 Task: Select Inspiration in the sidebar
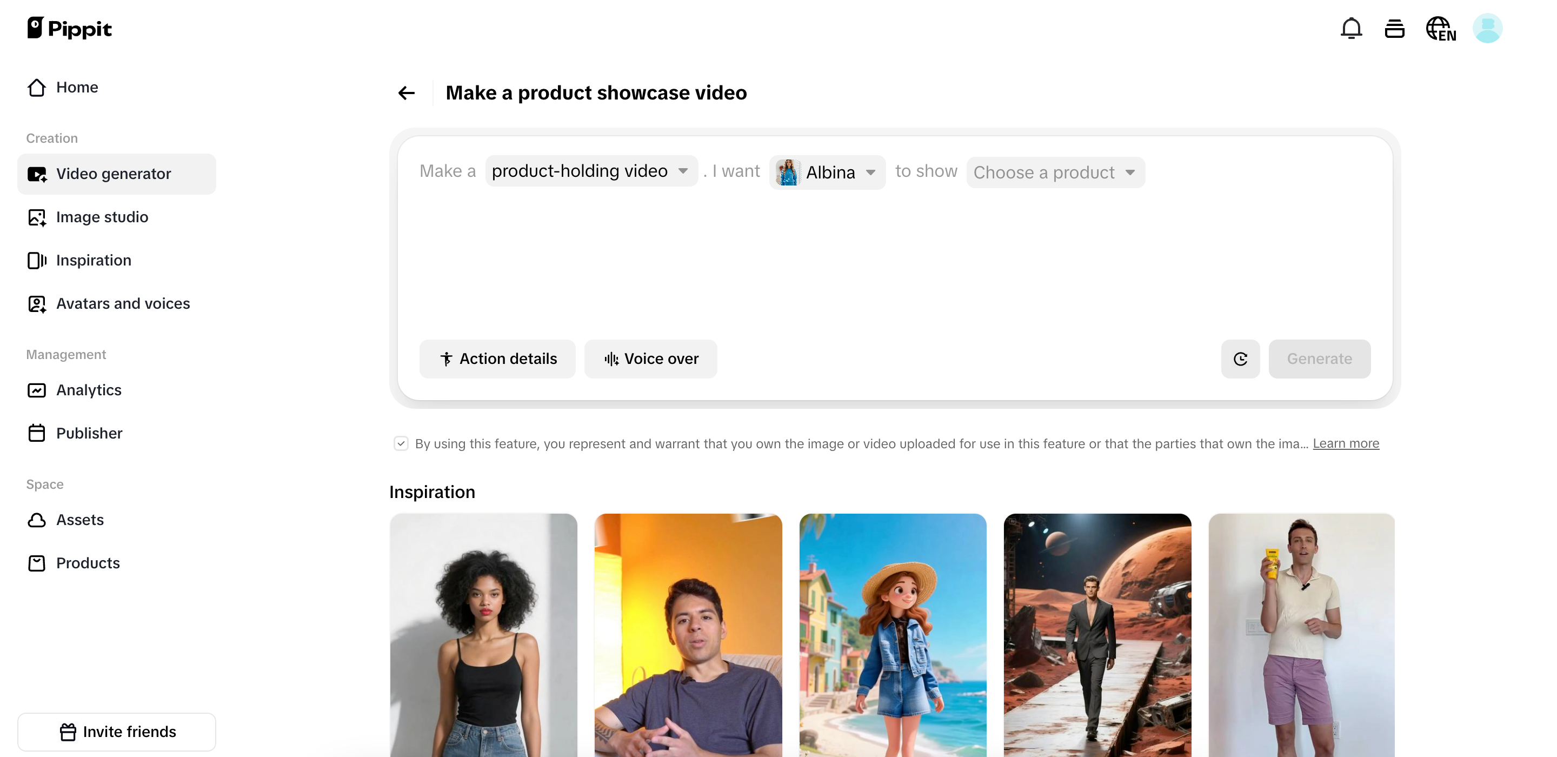(94, 260)
